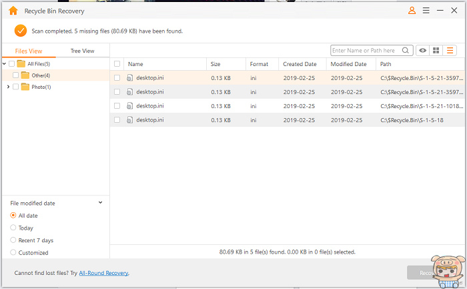Open the hamburger menu in title bar
Viewport: 467px width, 289px height.
(426, 11)
